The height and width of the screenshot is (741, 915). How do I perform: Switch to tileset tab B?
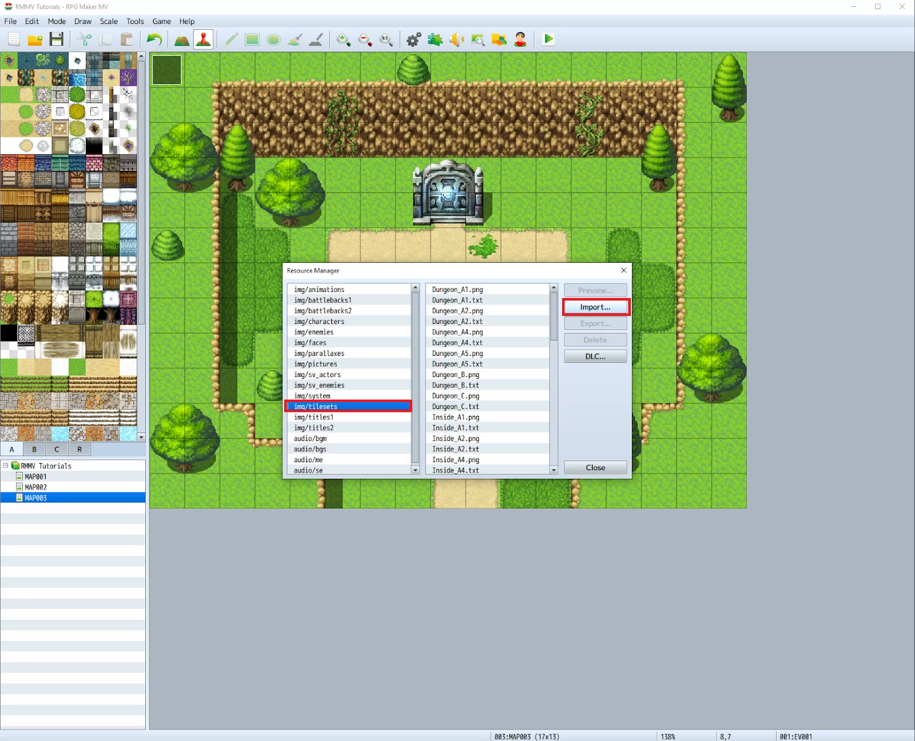[34, 449]
